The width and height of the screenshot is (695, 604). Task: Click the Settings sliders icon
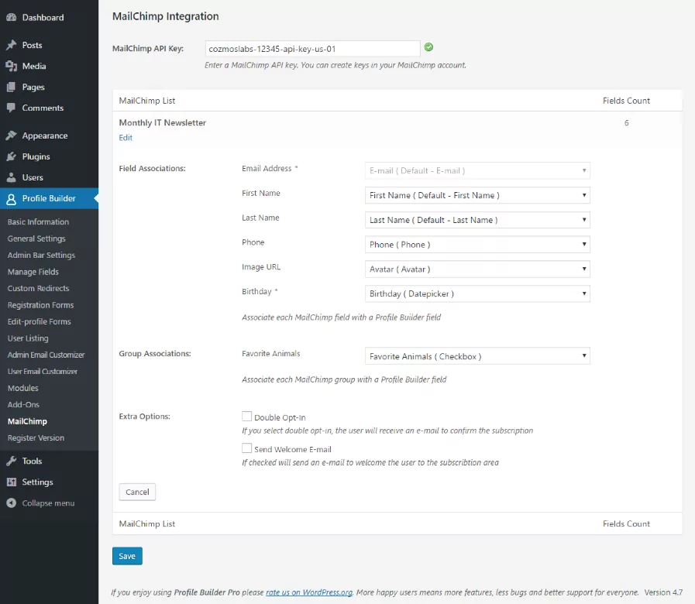[12, 482]
